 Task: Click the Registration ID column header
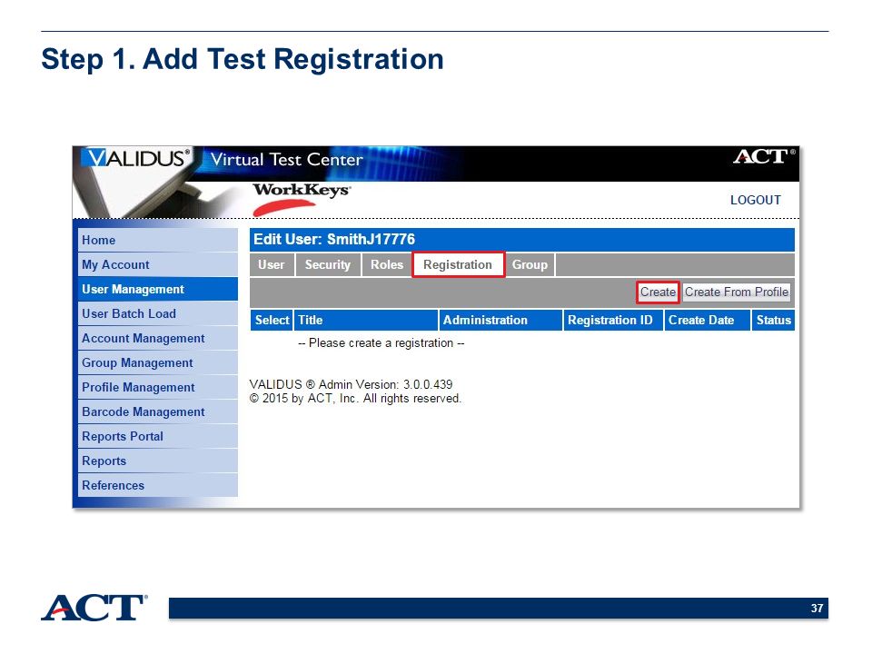click(x=613, y=321)
